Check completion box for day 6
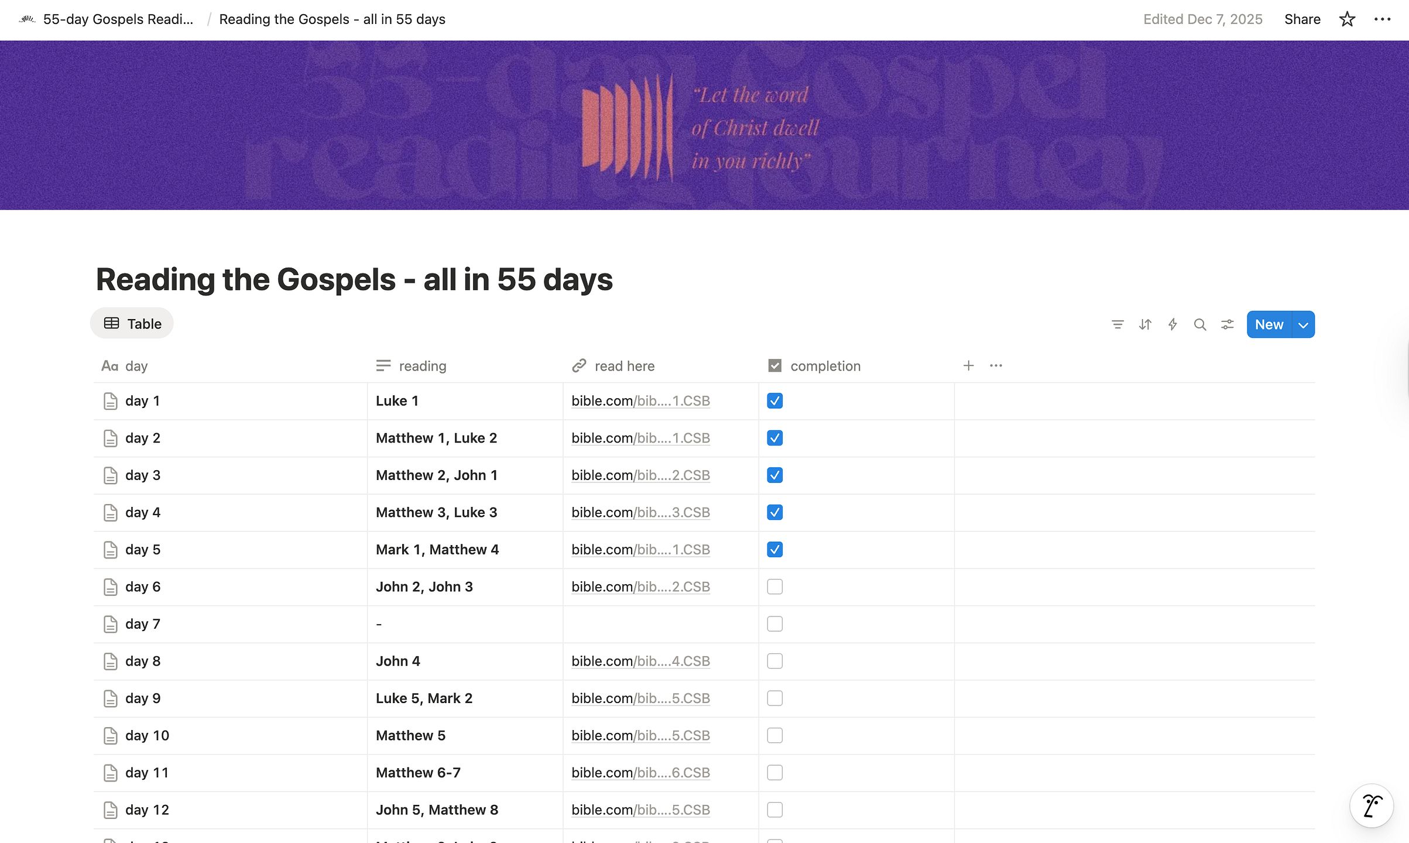Viewport: 1409px width, 843px height. pos(774,587)
